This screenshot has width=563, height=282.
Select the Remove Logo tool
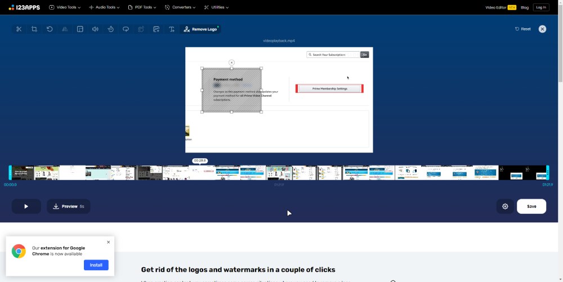pyautogui.click(x=200, y=29)
